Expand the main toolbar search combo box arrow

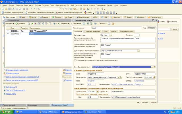(x=60, y=9)
